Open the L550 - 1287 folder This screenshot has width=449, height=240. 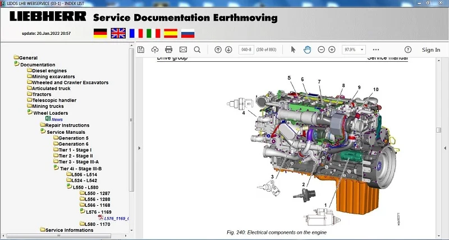point(95,193)
